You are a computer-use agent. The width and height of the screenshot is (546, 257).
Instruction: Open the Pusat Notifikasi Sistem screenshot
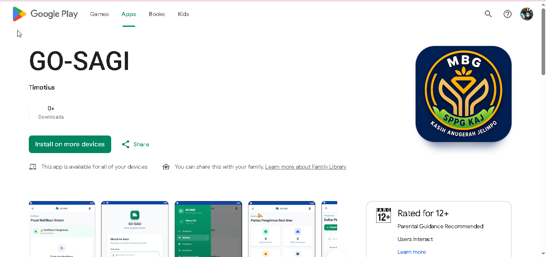coord(62,229)
